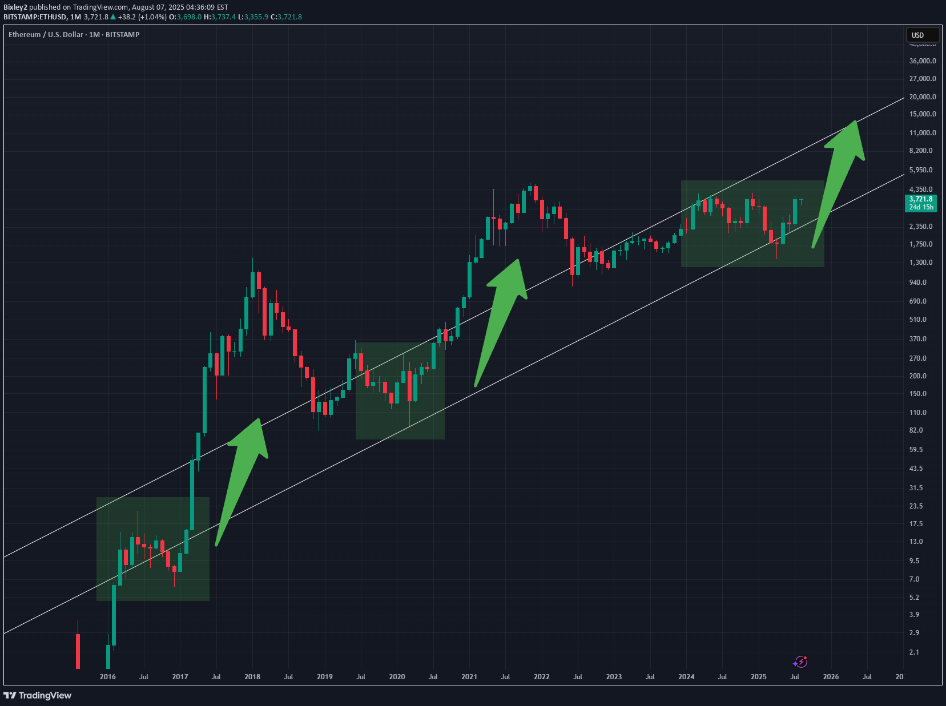Image resolution: width=946 pixels, height=706 pixels.
Task: Click the BITSTAMP:ETHUSD symbol text
Action: pos(35,17)
